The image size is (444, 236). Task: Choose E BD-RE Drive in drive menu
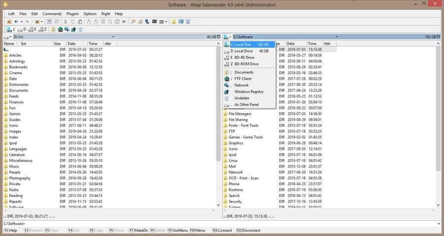tap(250, 57)
